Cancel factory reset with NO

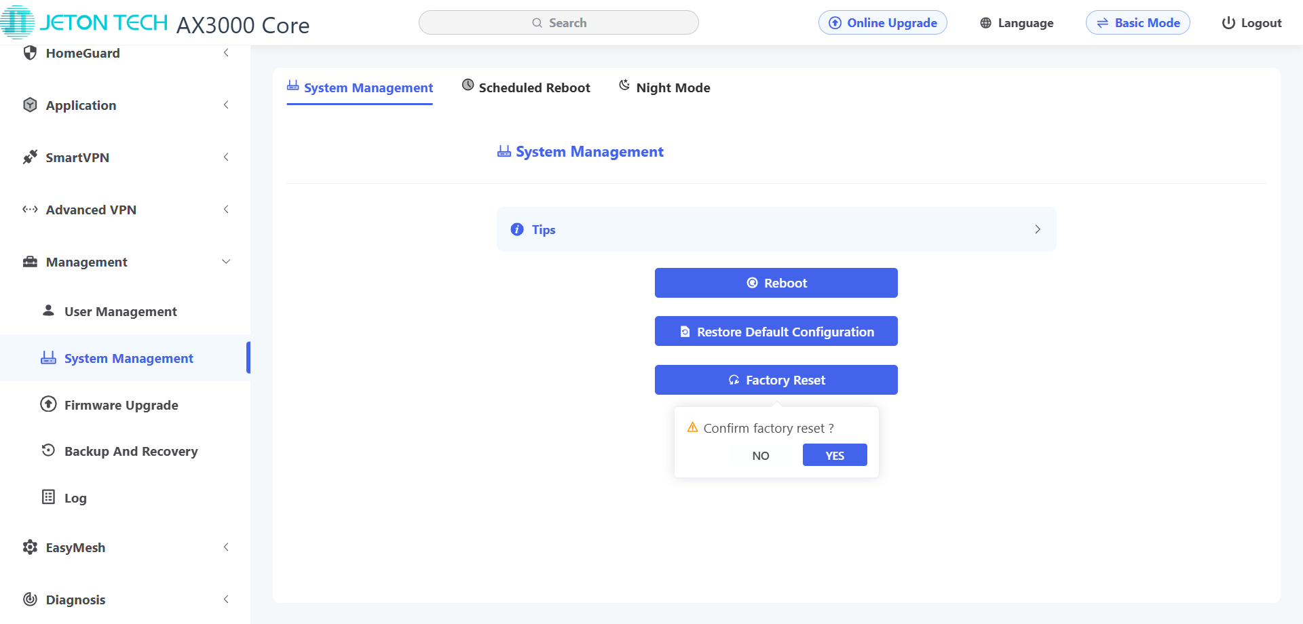(761, 456)
